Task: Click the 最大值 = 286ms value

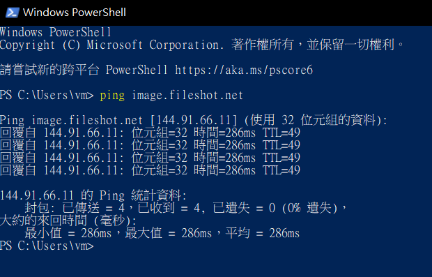Action: (x=169, y=233)
